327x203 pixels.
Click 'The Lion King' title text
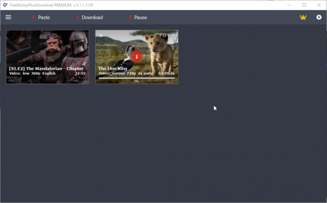click(x=113, y=69)
